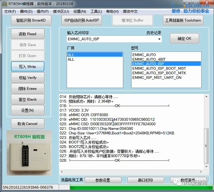Click log line 027 elapsed time 879.1秒
Image resolution: width=214 pixels, height=192 pixels.
[x=100, y=156]
